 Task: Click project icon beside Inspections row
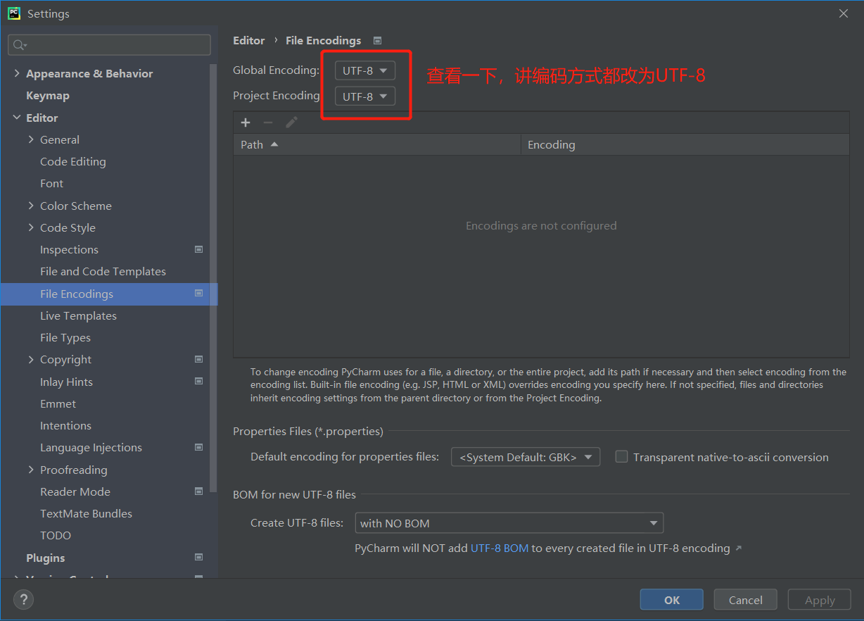(x=199, y=249)
